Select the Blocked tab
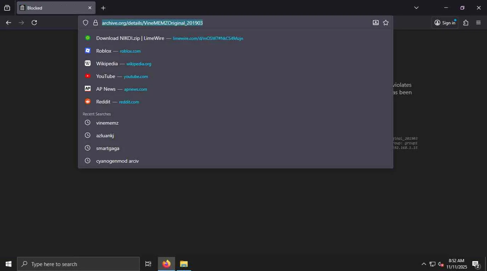The width and height of the screenshot is (487, 271). point(56,8)
